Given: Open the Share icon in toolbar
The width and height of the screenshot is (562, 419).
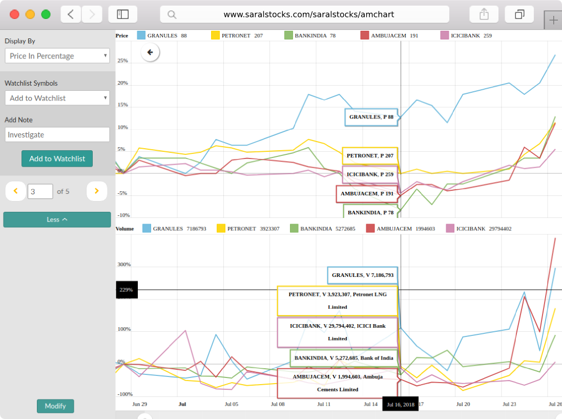Looking at the screenshot, I should [484, 14].
